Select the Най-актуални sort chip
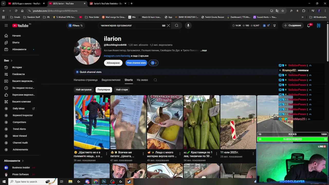 pos(84,90)
